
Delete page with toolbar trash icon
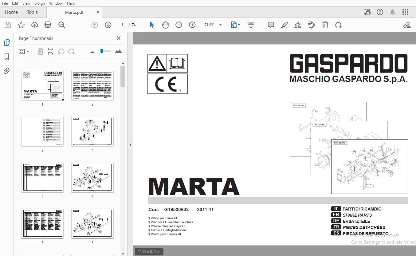click(325, 25)
